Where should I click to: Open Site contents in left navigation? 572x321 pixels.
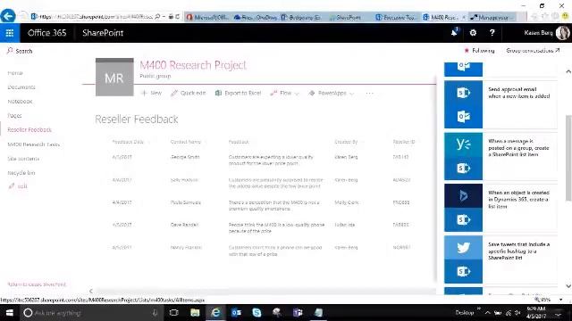pyautogui.click(x=23, y=159)
